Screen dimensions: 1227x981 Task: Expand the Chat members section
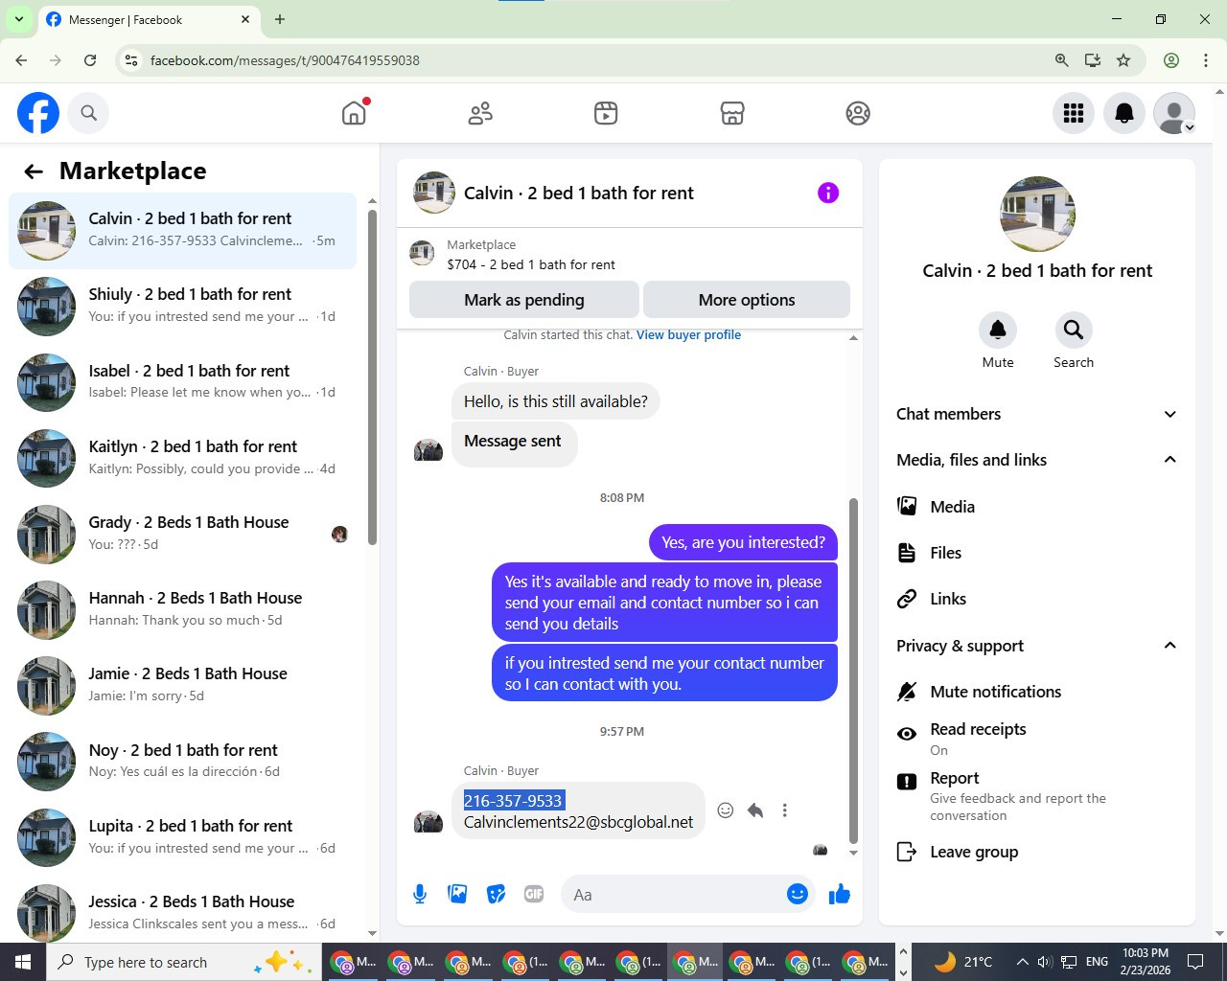1037,414
